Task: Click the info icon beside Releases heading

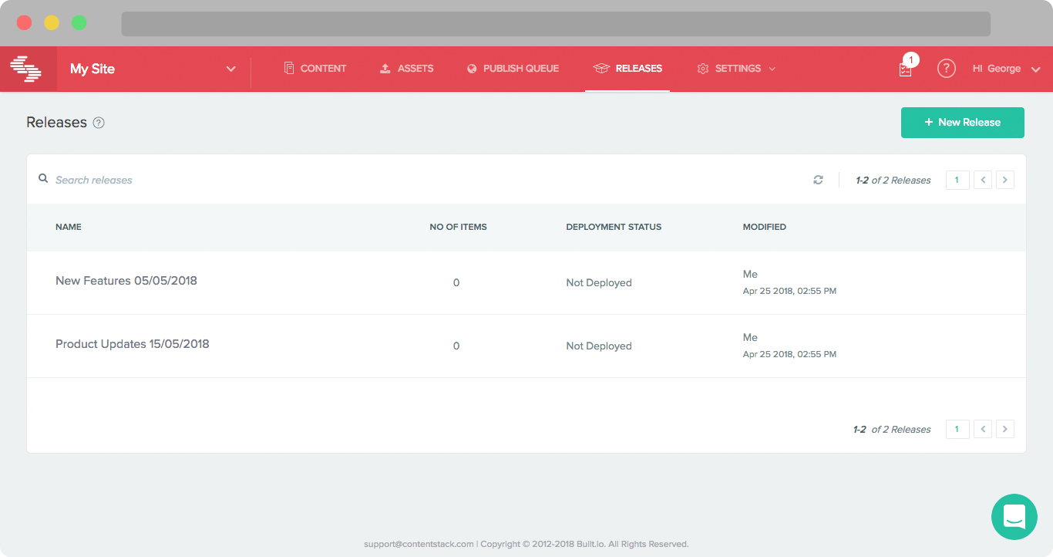Action: 99,123
